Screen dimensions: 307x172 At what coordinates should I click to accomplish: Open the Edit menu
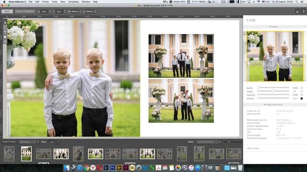(x=37, y=2)
